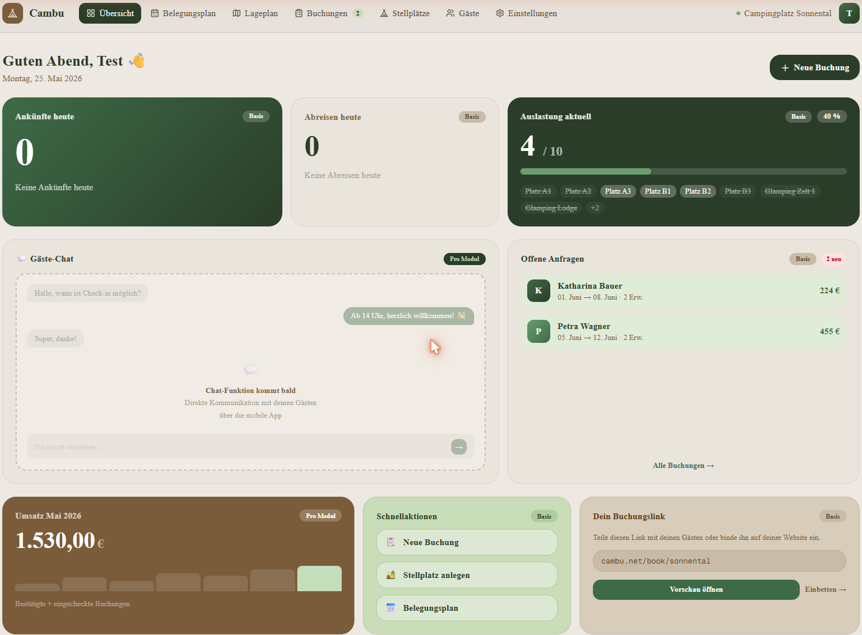Image resolution: width=862 pixels, height=635 pixels.
Task: Click the Stellplatz anlegen icon
Action: click(x=391, y=575)
